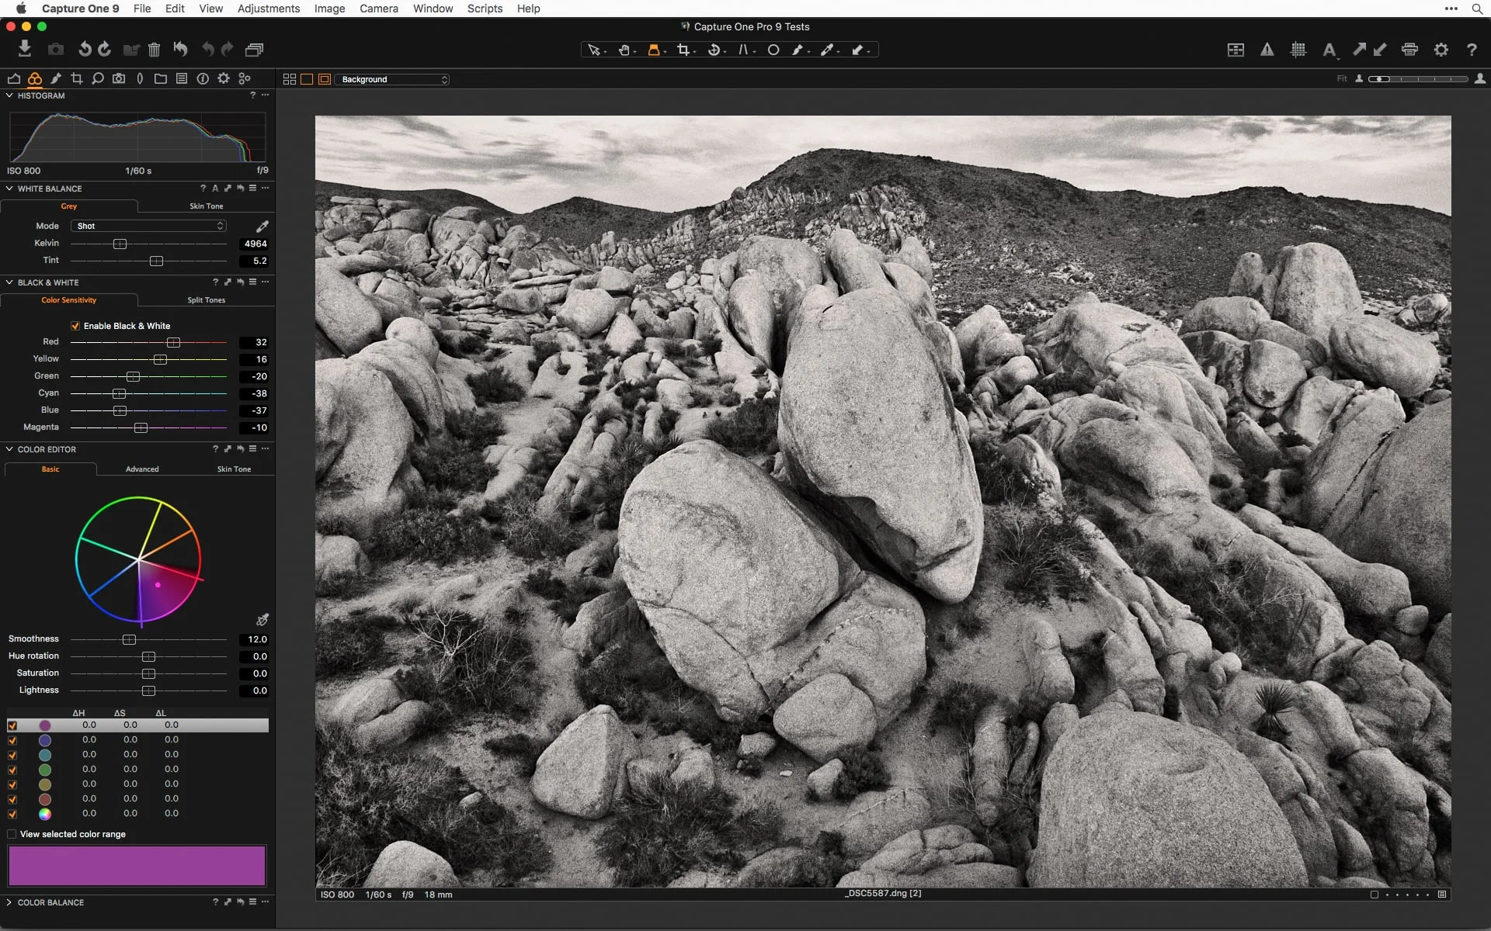This screenshot has height=931, width=1491.
Task: Click the help question mark on Histogram
Action: tap(252, 95)
